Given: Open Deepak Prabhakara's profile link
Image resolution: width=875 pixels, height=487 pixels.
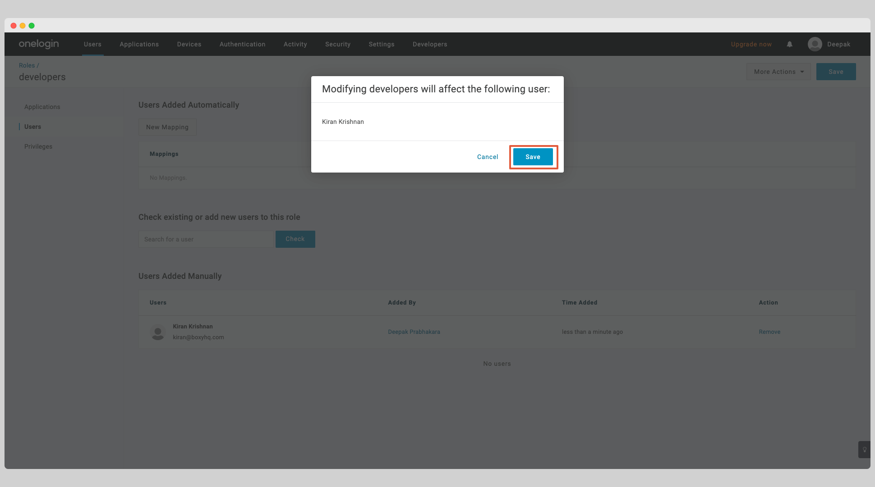Looking at the screenshot, I should coord(414,332).
